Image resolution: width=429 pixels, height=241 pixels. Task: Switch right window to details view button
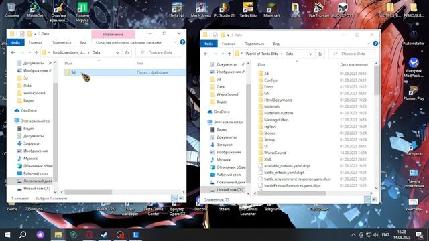click(367, 199)
